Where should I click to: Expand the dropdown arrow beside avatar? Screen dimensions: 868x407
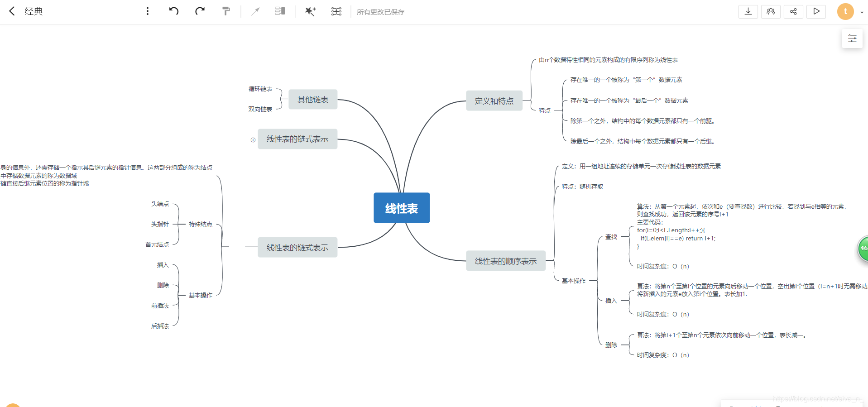862,13
